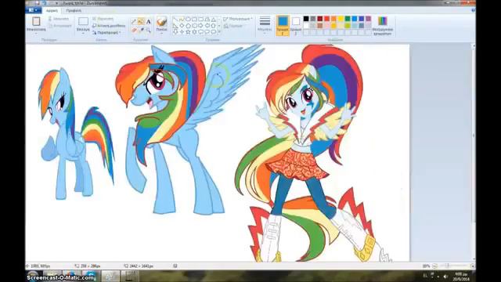Viewport: 501px width, 282px height.
Task: Choose the Diamond shape
Action: [182, 26]
